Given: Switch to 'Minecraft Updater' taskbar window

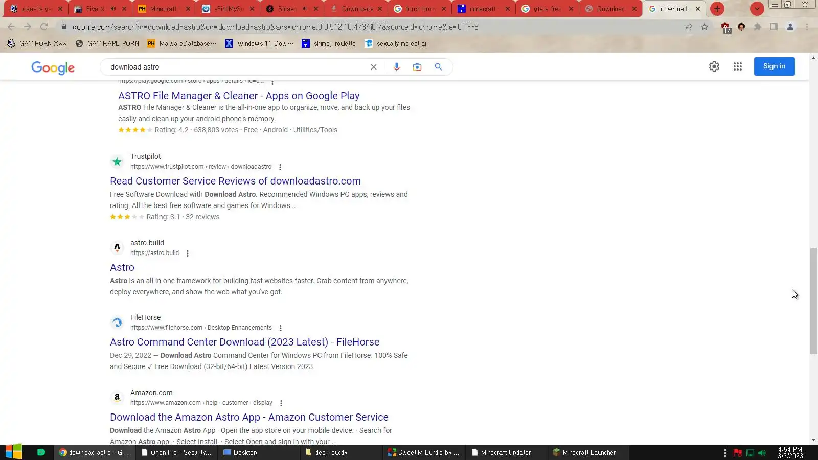Looking at the screenshot, I should coord(506,452).
